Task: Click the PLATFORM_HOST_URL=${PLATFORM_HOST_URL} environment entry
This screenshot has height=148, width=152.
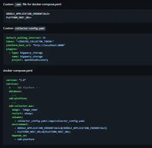Action: pos(43,132)
